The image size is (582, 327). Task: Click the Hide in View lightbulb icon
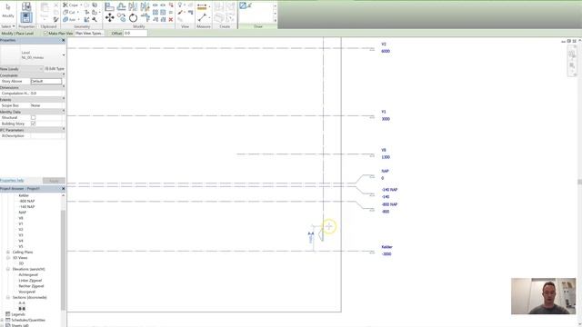point(180,5)
